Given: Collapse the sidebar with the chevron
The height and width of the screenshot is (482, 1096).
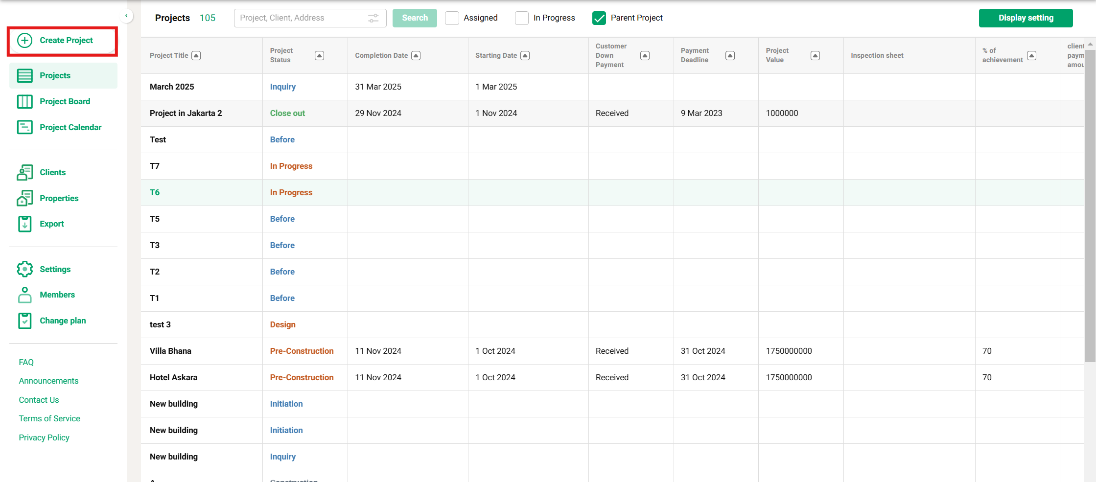Looking at the screenshot, I should pos(126,16).
